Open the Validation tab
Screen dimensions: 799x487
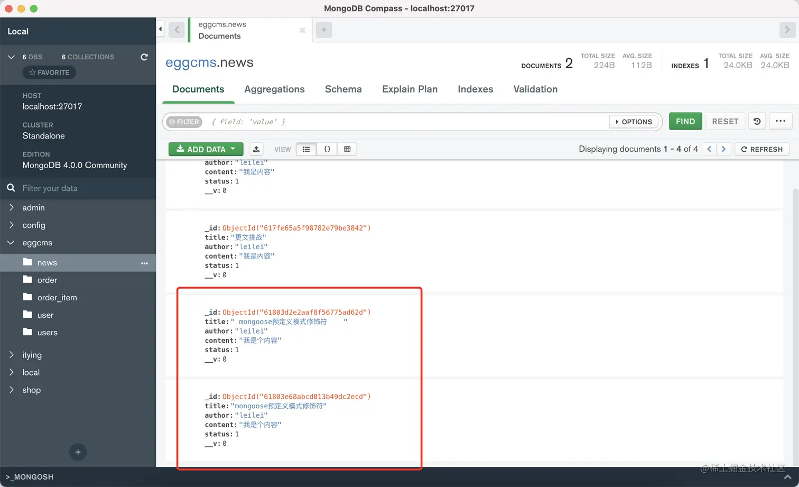[x=535, y=89]
